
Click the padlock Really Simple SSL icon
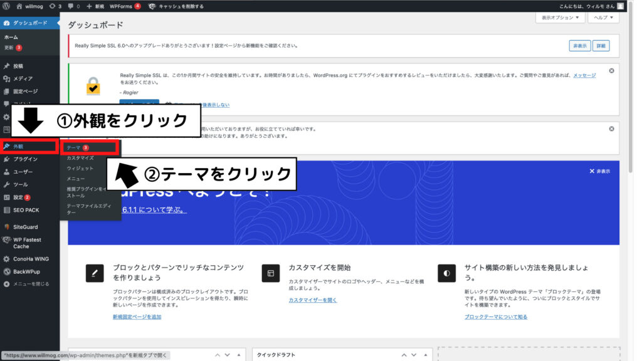click(x=93, y=86)
